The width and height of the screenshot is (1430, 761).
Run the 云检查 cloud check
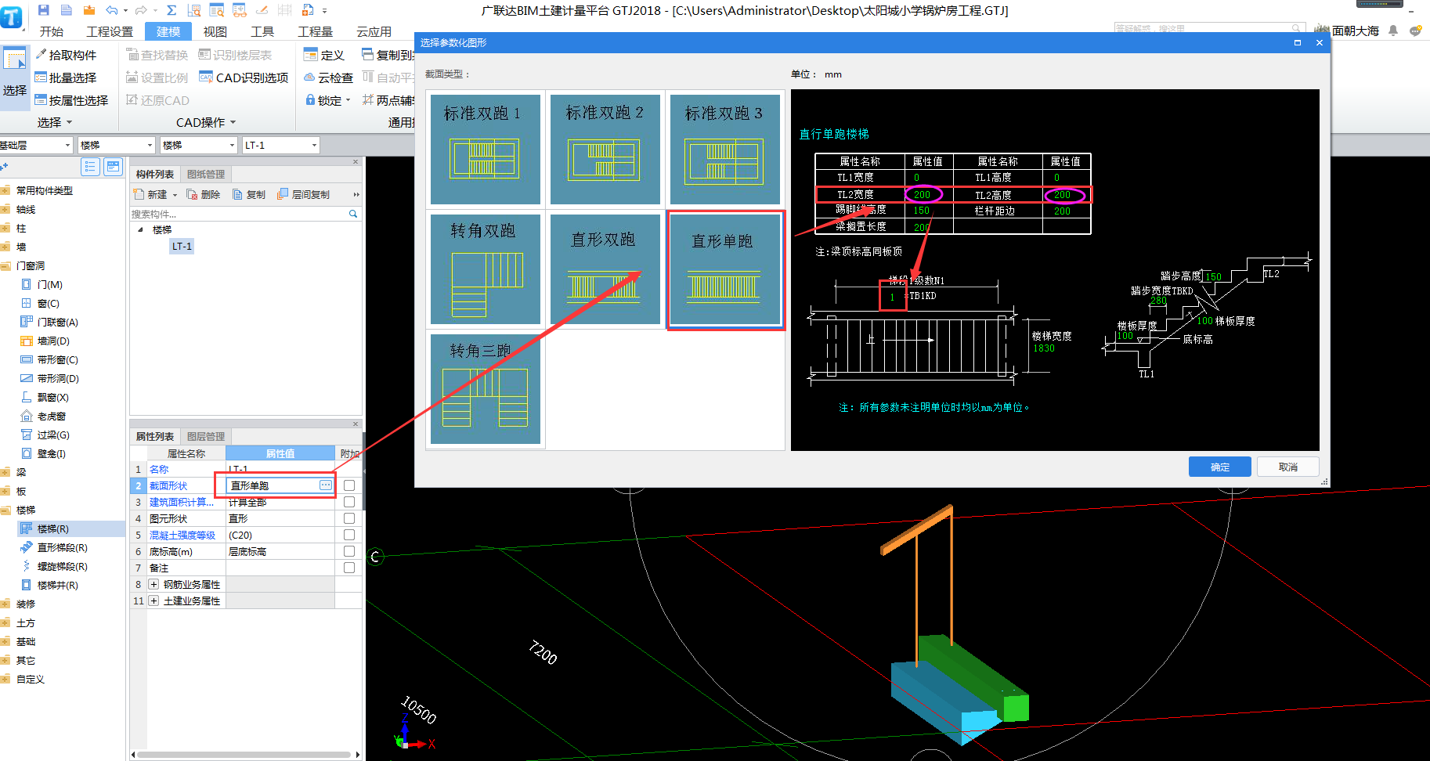pyautogui.click(x=329, y=78)
